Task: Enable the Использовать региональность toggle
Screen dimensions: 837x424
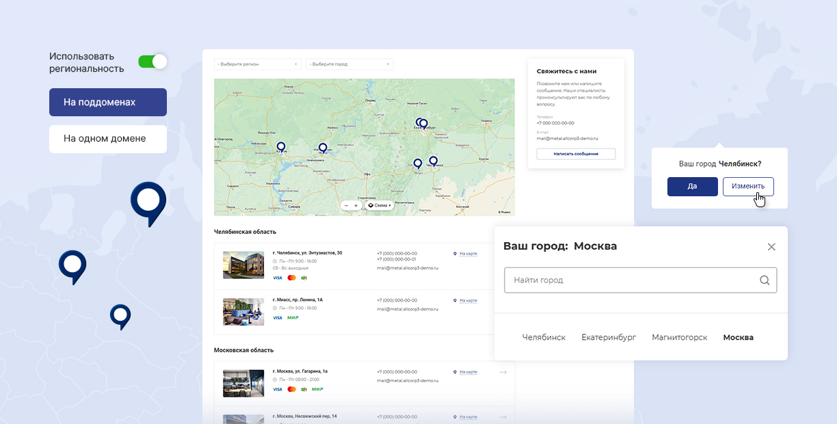Action: coord(153,60)
